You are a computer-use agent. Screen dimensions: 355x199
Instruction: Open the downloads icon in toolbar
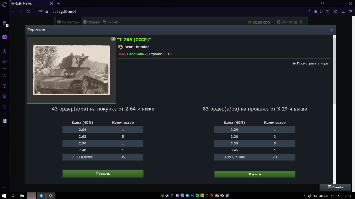343,12
